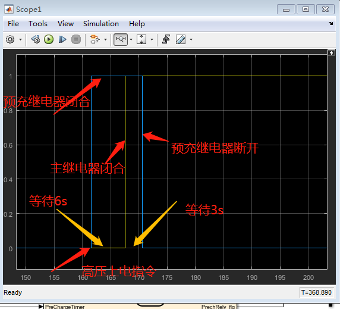Open the scope Configuration Properties gear

pos(10,39)
